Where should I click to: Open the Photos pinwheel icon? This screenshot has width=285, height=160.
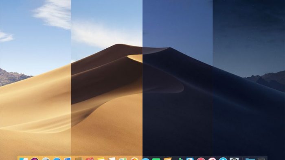pyautogui.click(x=134, y=159)
